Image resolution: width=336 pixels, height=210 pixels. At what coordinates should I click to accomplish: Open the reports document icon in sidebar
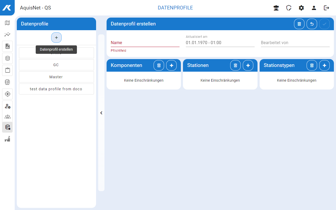tap(7, 46)
